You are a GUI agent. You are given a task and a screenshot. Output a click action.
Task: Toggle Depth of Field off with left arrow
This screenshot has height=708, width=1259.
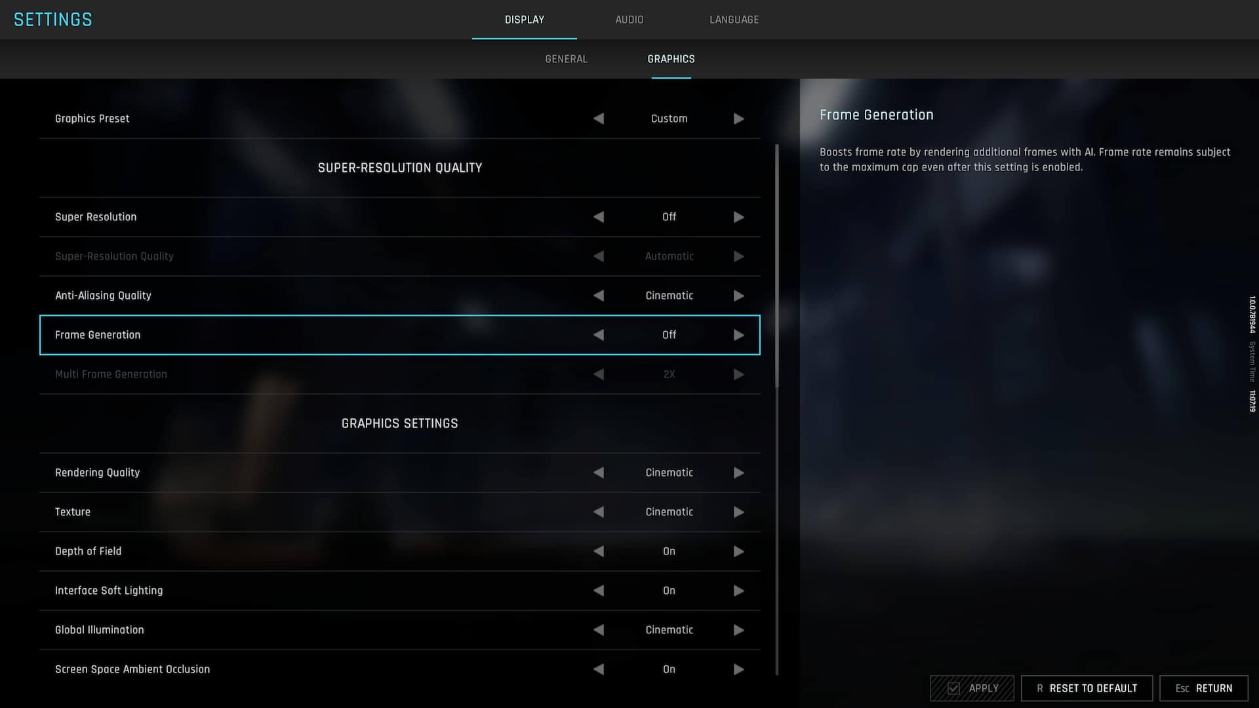point(599,551)
